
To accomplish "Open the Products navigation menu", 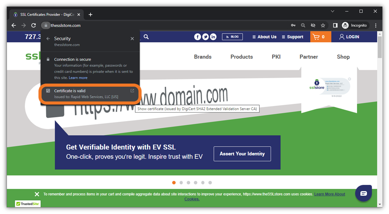I will tap(242, 57).
